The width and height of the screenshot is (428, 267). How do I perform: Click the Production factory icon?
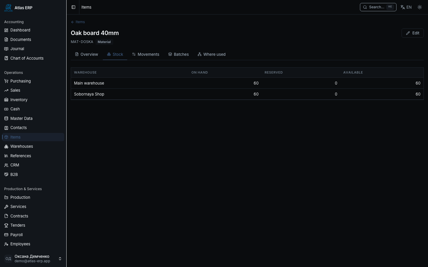(x=6, y=197)
